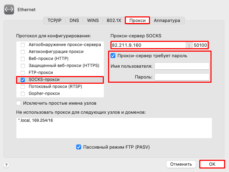Viewport: 229px width, 172px height.
Task: Enable Веб-прокси (HTTP) checkbox
Action: tap(23, 59)
